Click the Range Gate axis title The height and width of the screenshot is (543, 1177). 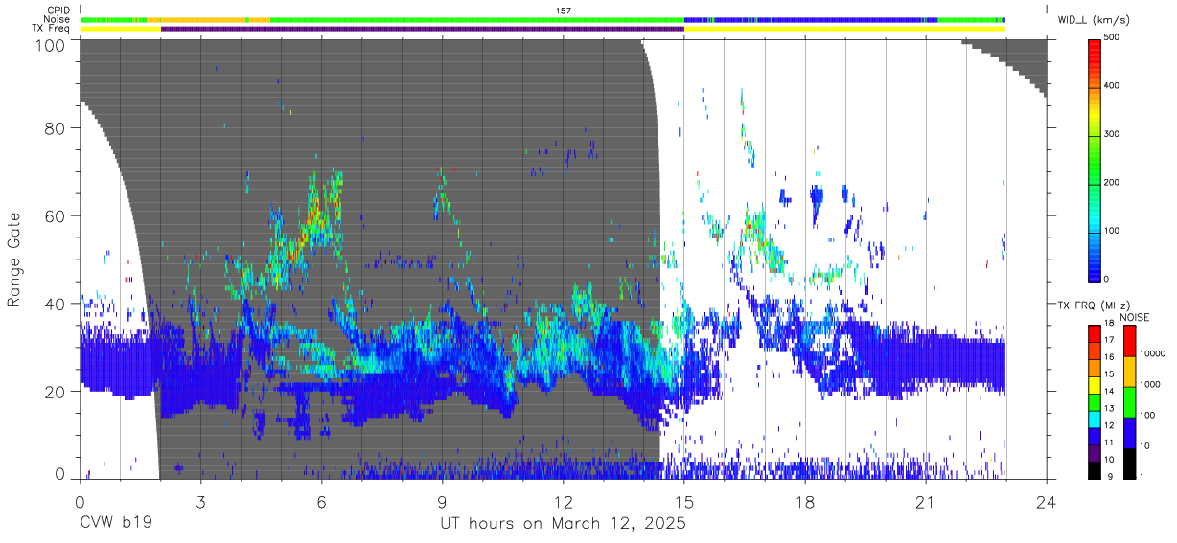[x=14, y=260]
